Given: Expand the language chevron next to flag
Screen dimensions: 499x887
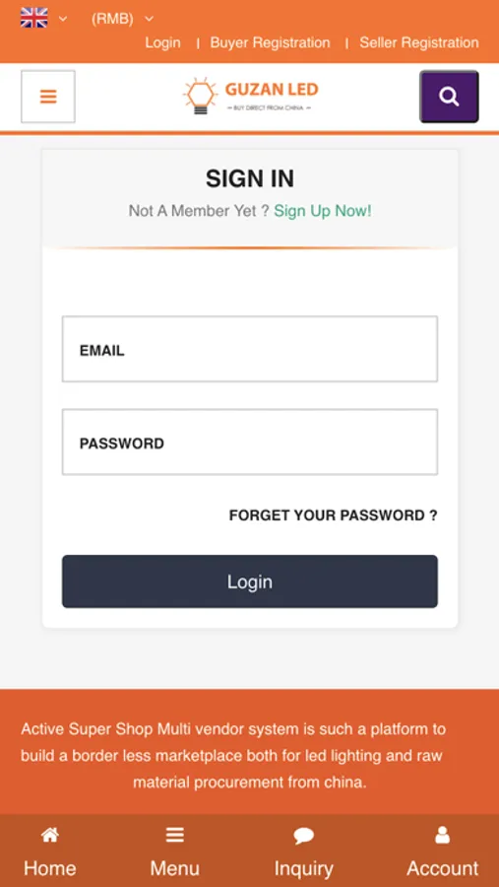Looking at the screenshot, I should (63, 19).
